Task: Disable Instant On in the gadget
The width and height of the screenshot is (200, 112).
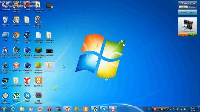Action: pyautogui.click(x=192, y=7)
